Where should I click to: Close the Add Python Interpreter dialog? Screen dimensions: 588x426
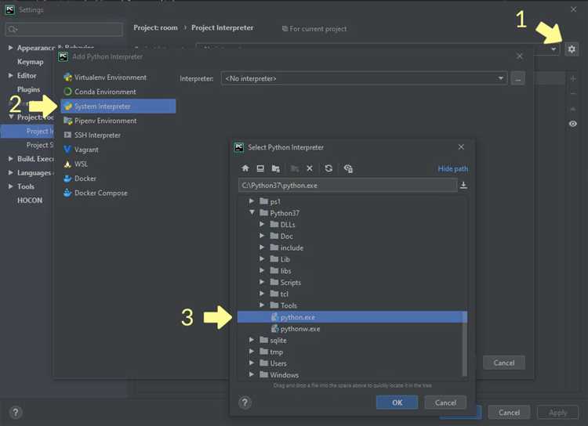[x=519, y=56]
